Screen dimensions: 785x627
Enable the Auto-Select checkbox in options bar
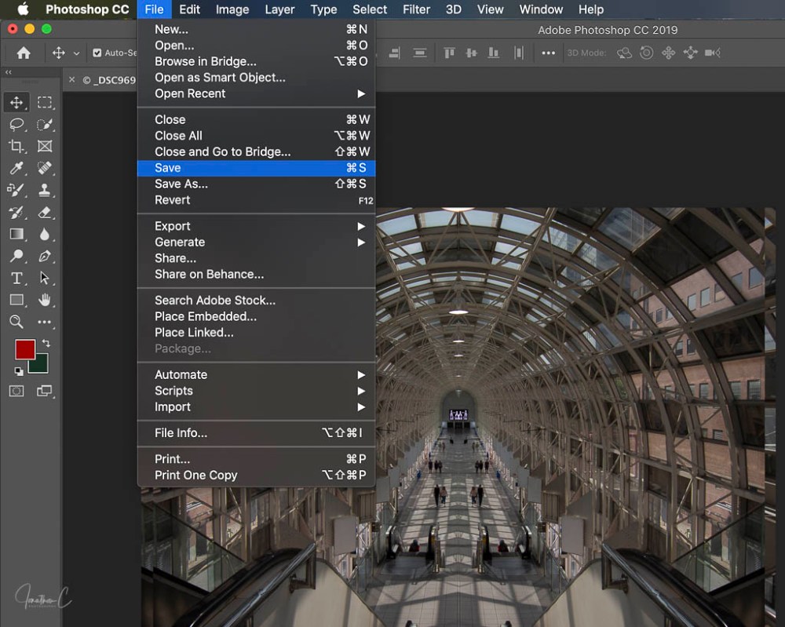click(98, 53)
